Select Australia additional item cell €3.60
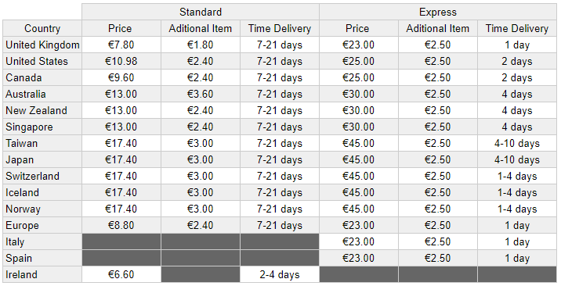 coord(201,94)
